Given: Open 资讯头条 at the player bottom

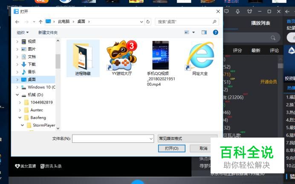Looking at the screenshot, I should point(51,166).
